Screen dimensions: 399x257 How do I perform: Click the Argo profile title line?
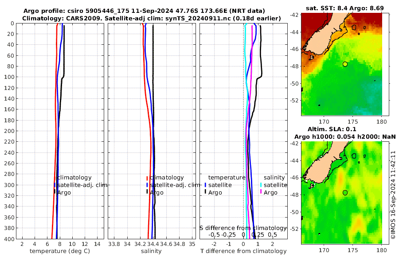coord(144,11)
